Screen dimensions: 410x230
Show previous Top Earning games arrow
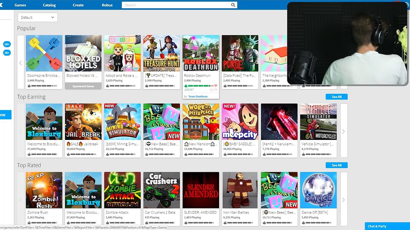20,131
